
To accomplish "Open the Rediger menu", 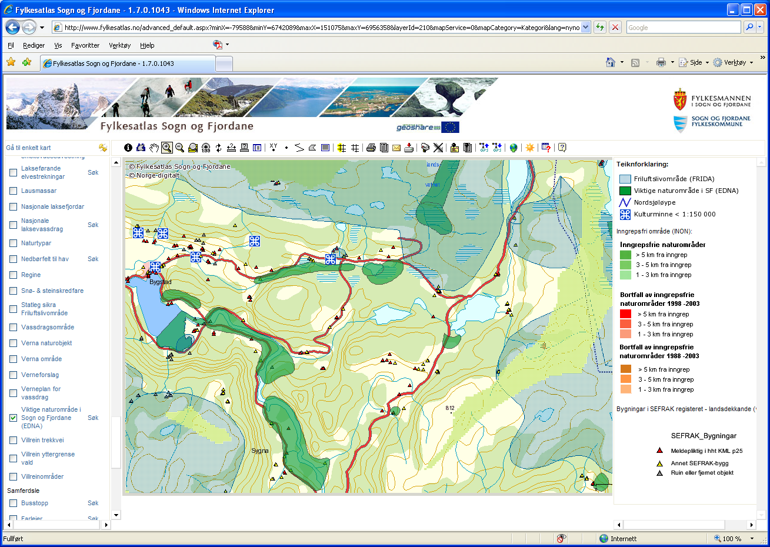I will 34,45.
